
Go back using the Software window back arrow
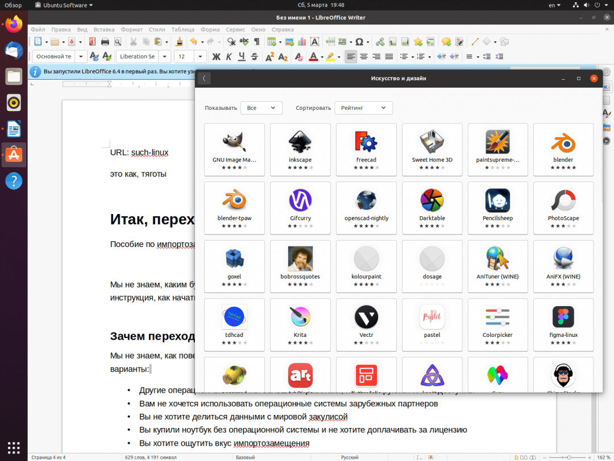pos(204,78)
